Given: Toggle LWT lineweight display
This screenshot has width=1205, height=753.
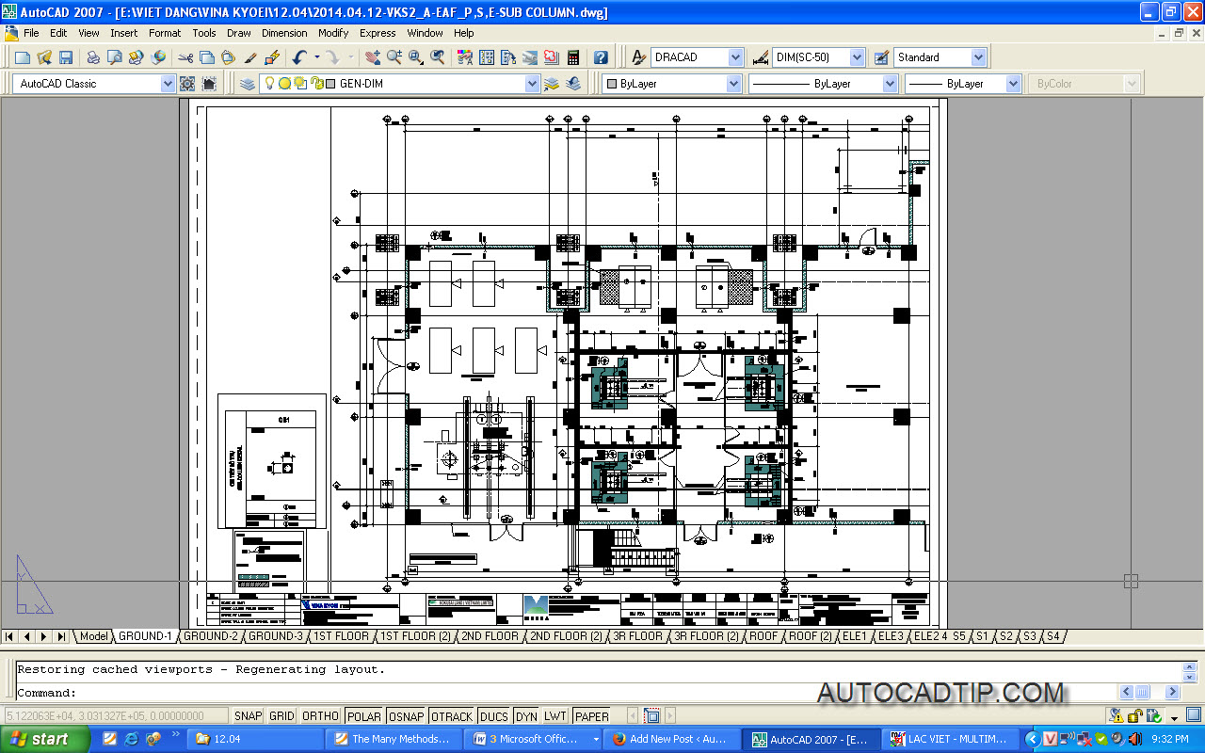Looking at the screenshot, I should click(x=555, y=716).
